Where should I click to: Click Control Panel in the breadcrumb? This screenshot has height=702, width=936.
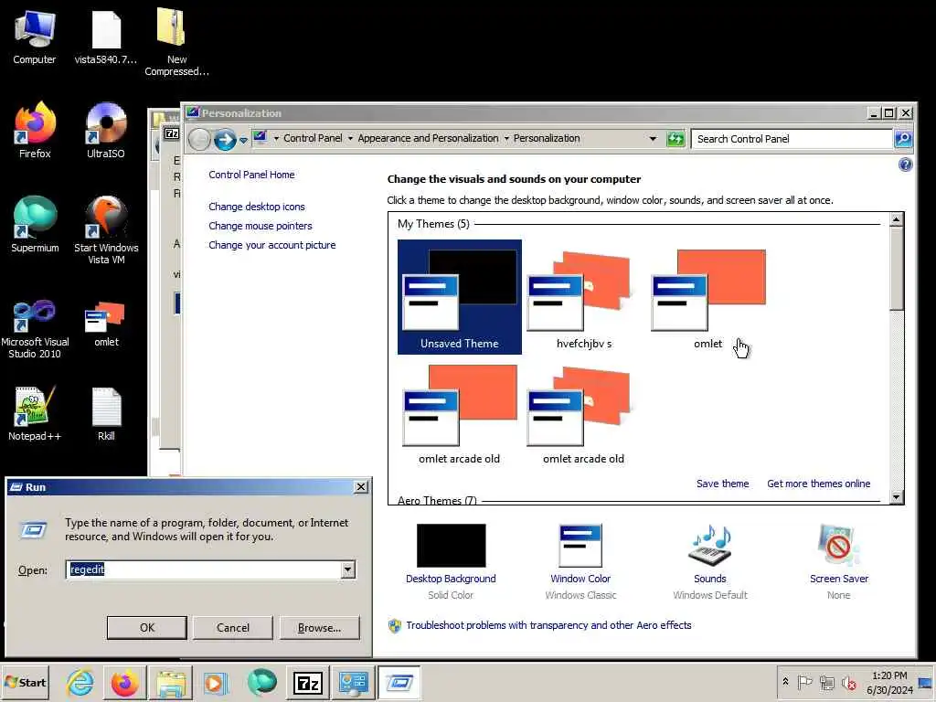[x=313, y=139]
